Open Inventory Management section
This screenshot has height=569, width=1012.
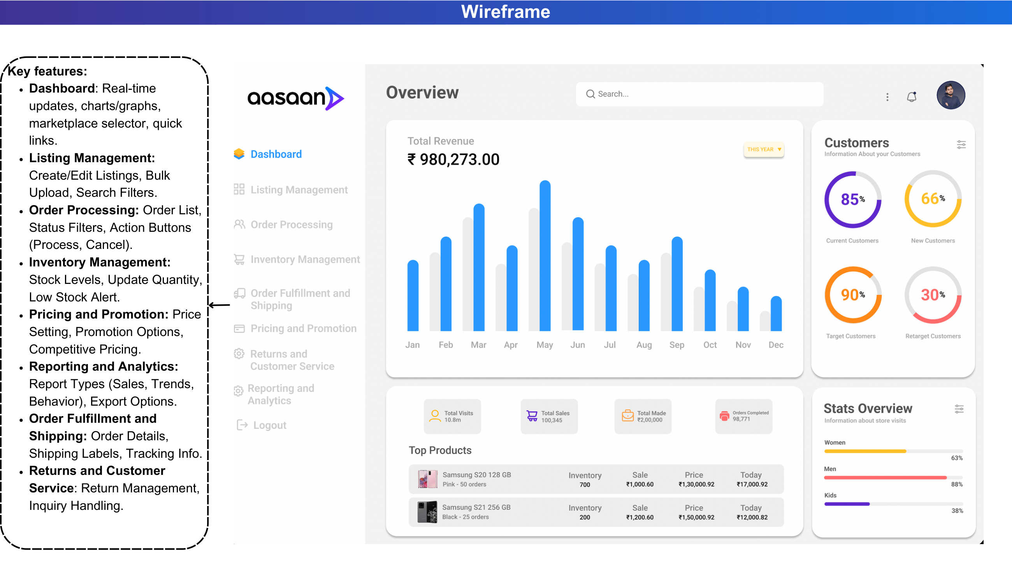pos(305,259)
